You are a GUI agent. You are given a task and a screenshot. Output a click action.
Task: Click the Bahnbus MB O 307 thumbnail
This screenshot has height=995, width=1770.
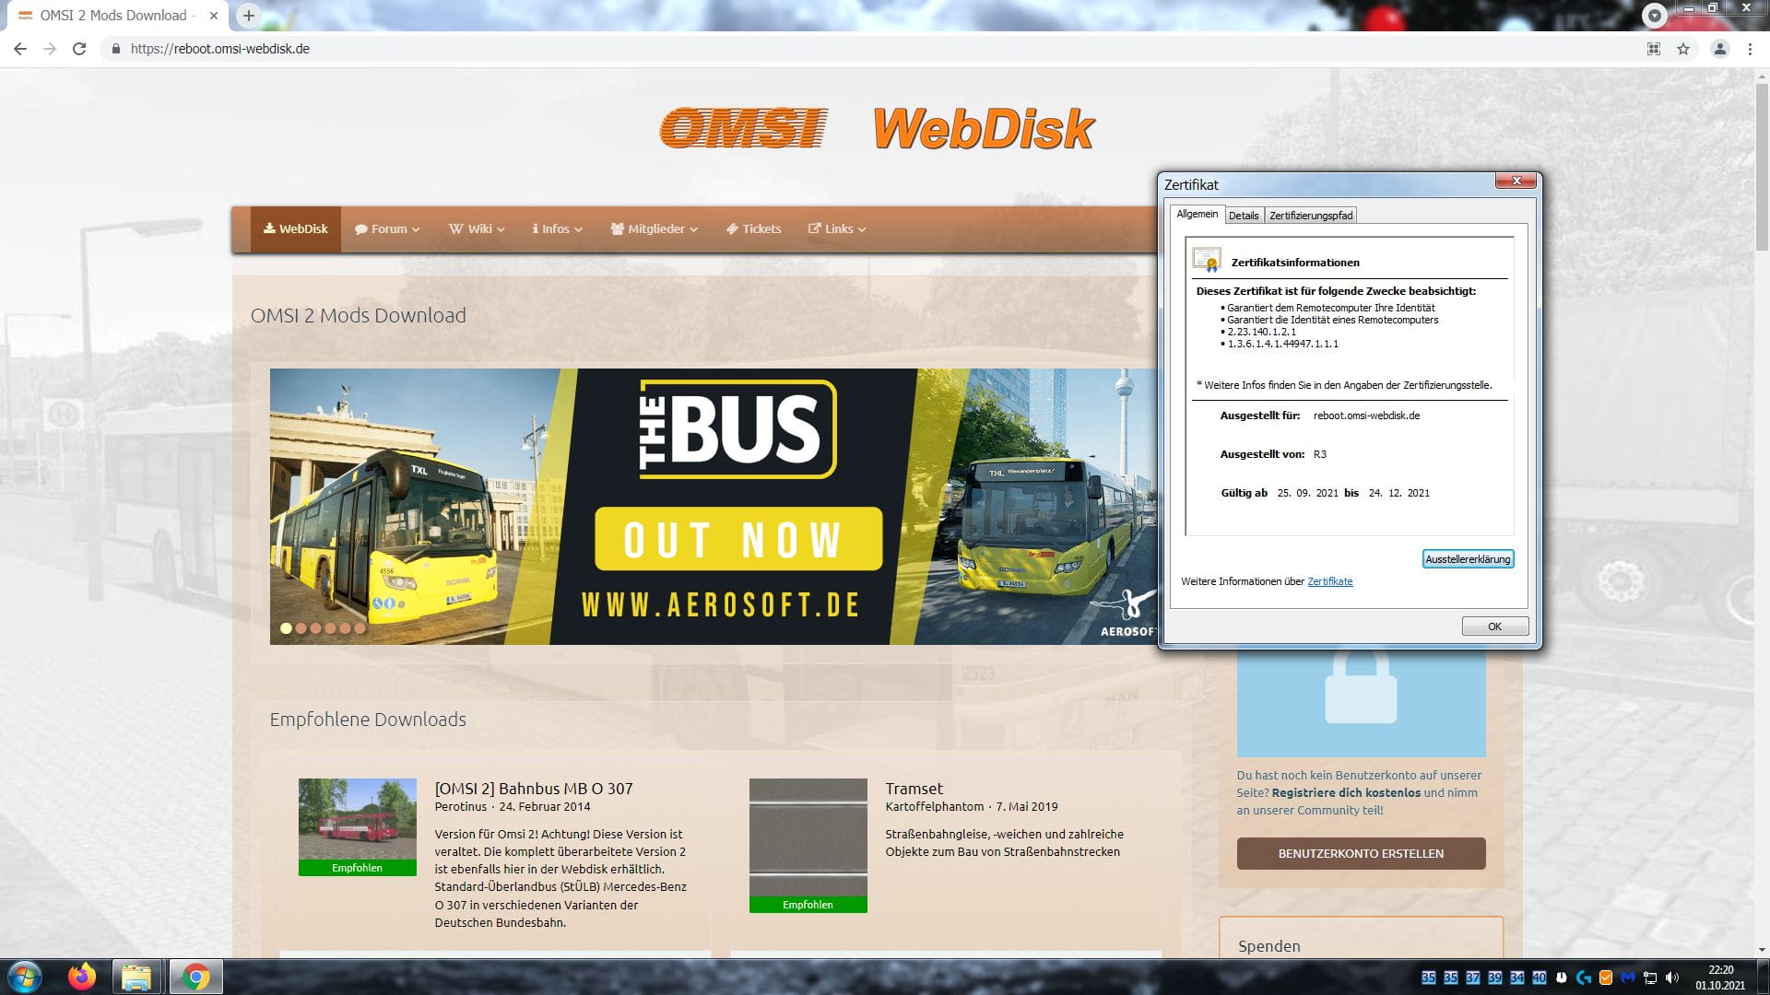(x=357, y=820)
